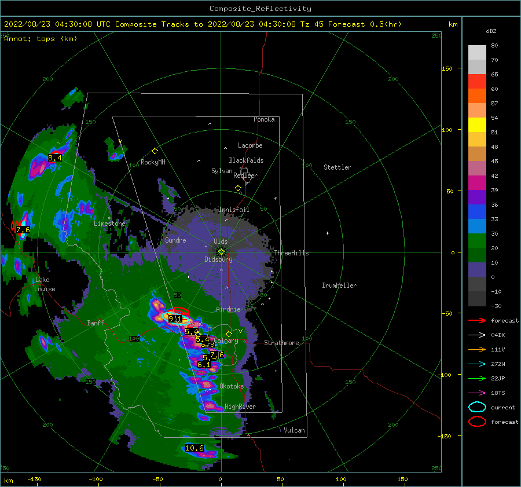Click the yellow diamond marker beside RockyMH

[155, 151]
